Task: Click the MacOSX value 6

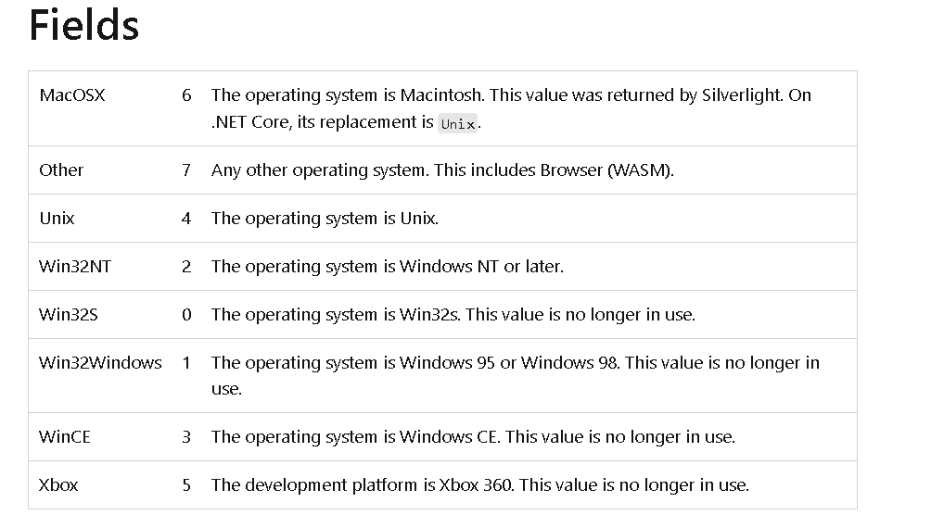Action: click(186, 95)
